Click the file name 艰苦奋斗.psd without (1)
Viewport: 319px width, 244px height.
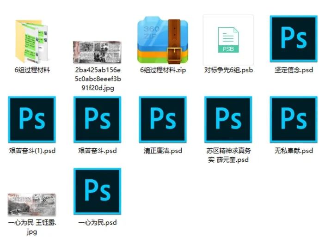click(97, 151)
